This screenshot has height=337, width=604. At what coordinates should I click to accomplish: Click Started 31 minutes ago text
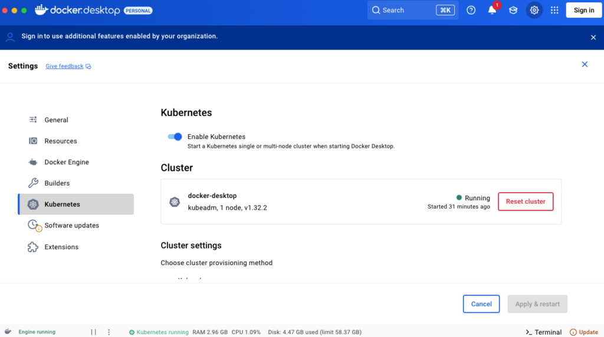(x=459, y=207)
